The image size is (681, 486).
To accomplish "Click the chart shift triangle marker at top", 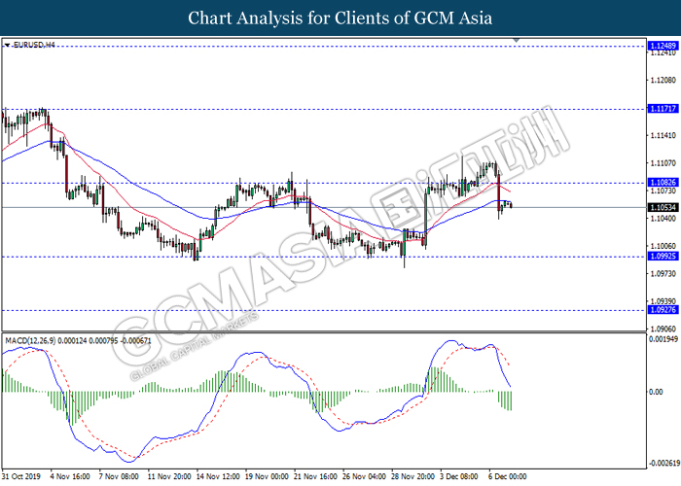I will tap(516, 41).
